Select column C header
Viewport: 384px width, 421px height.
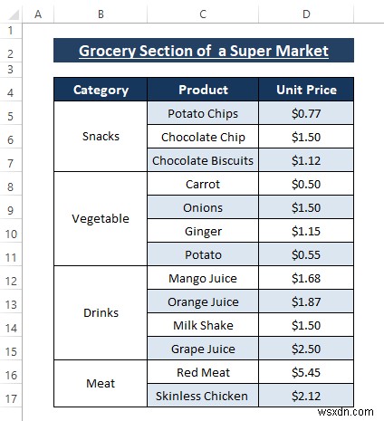pyautogui.click(x=203, y=14)
